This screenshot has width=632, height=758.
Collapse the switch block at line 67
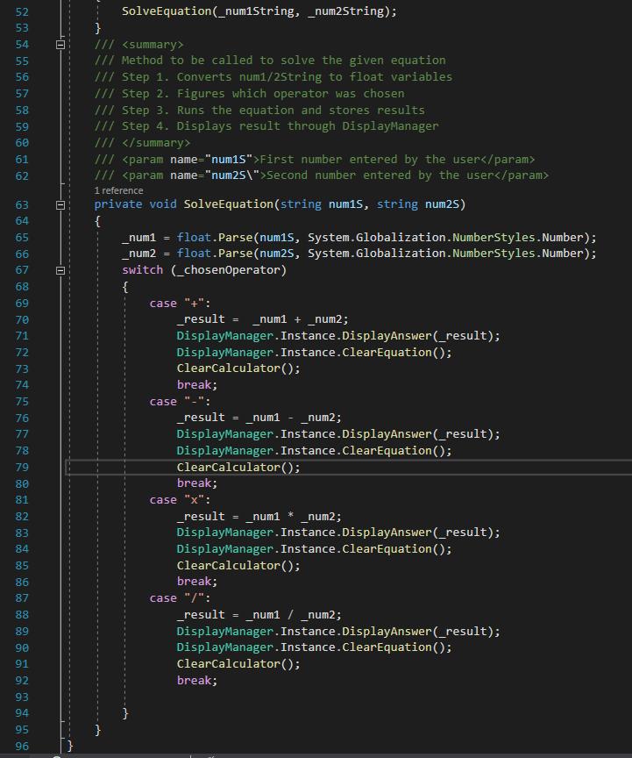pos(60,270)
